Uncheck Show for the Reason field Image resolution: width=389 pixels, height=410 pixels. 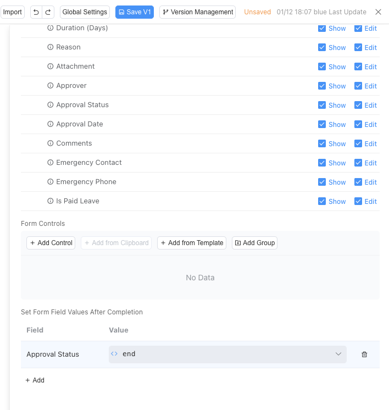[322, 47]
